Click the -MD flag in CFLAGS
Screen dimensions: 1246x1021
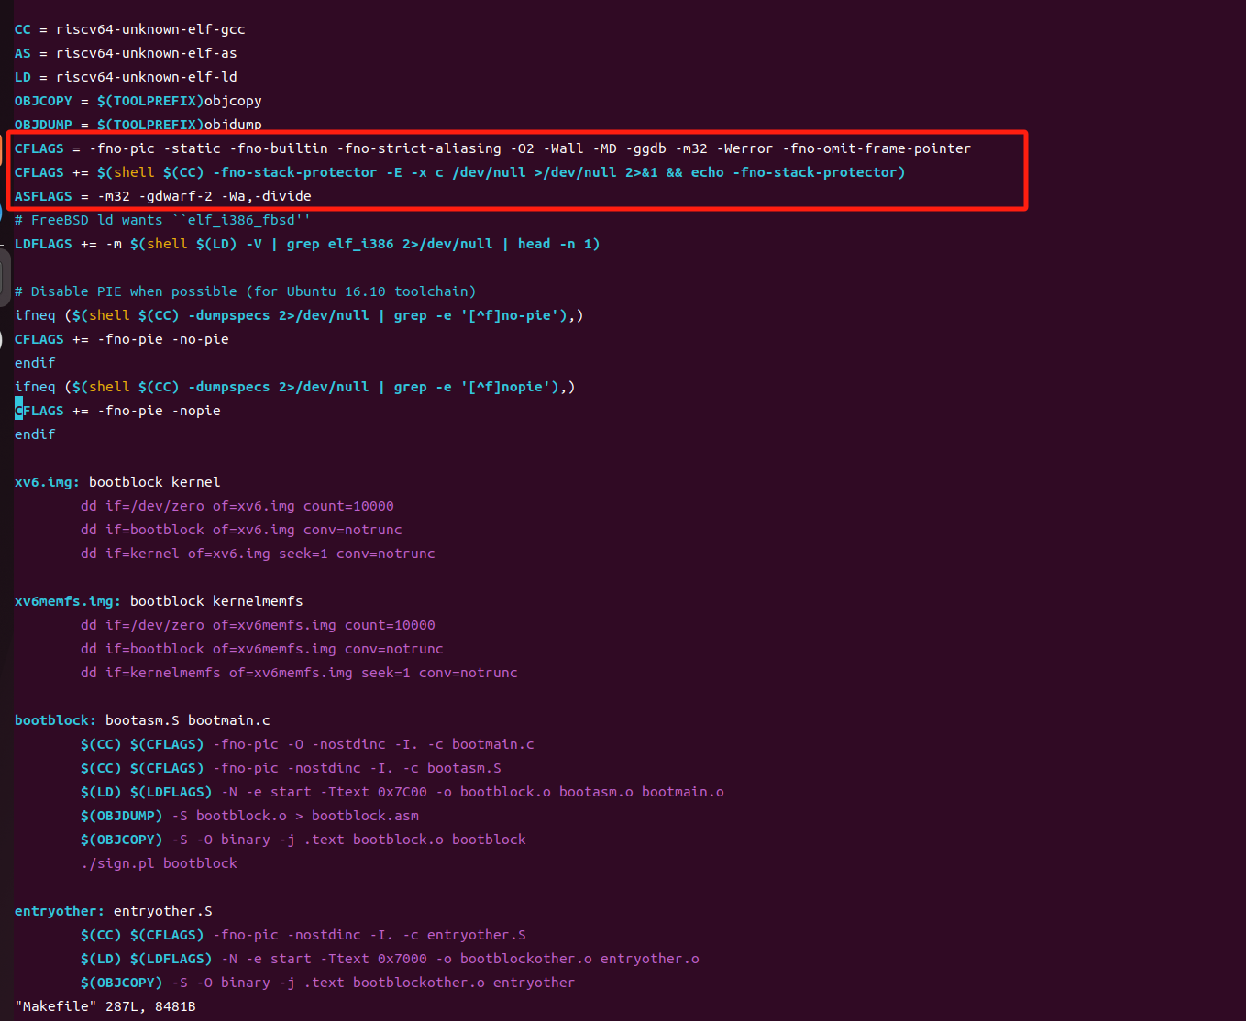click(604, 148)
